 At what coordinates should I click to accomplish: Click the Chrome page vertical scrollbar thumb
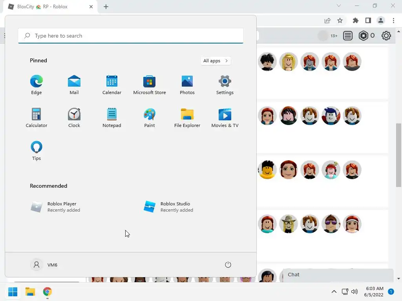click(398, 155)
